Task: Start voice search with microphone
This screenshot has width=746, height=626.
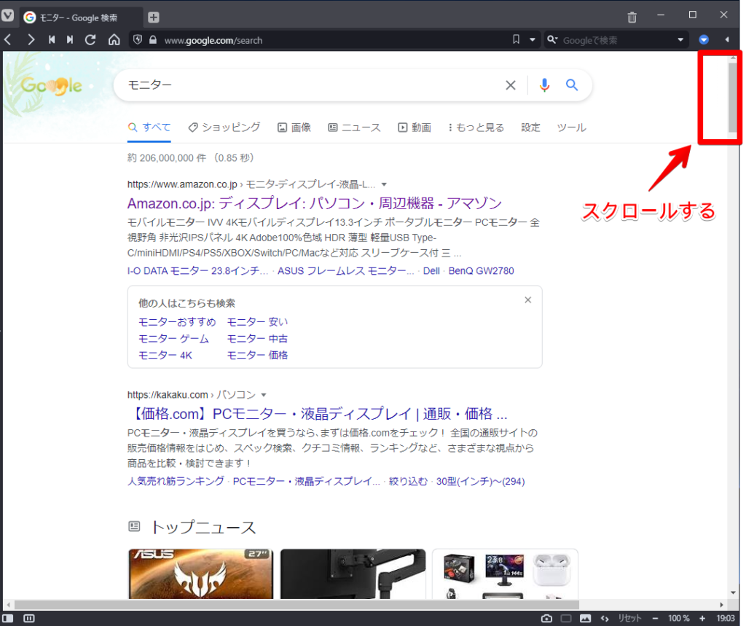Action: [x=545, y=85]
